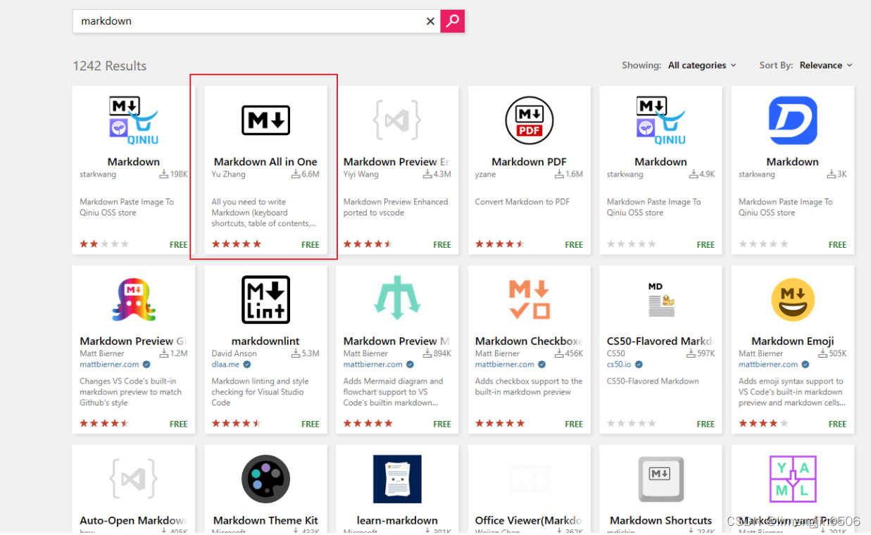Screen dimensions: 871x535
Task: Click publisher name Yiyi Wang
Action: point(361,174)
